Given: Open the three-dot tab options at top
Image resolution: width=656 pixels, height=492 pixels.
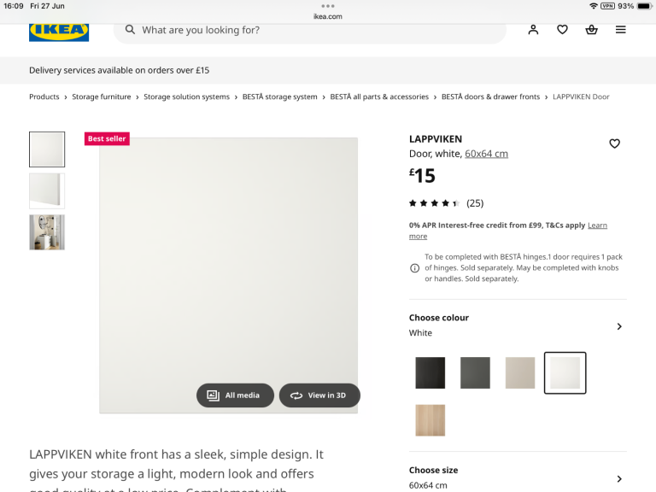Looking at the screenshot, I should [328, 6].
